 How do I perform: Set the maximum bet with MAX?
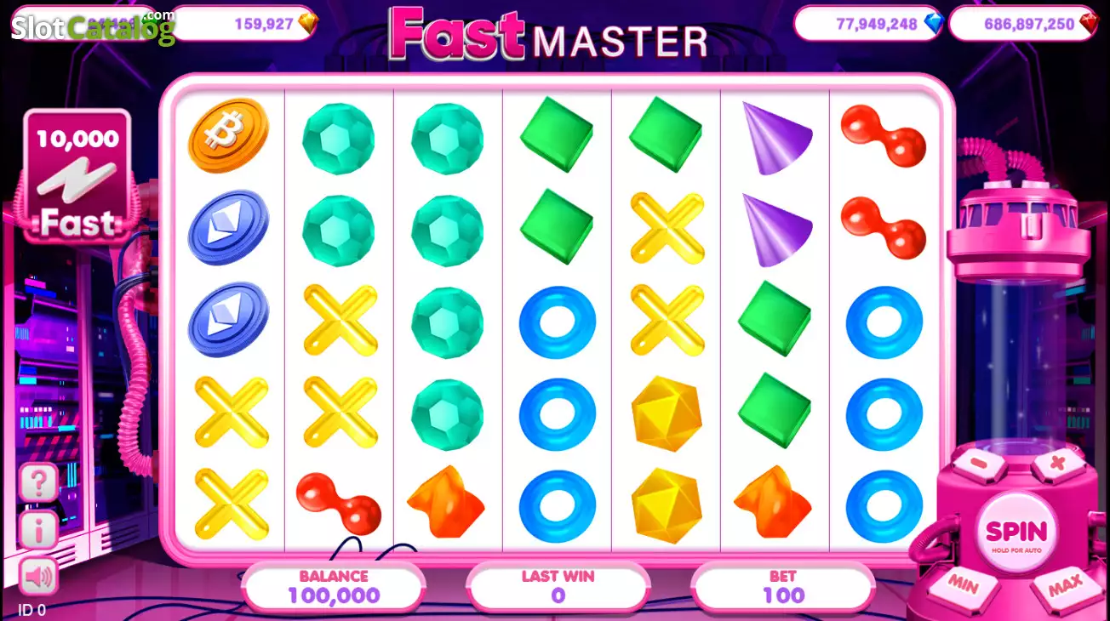coord(1064,585)
